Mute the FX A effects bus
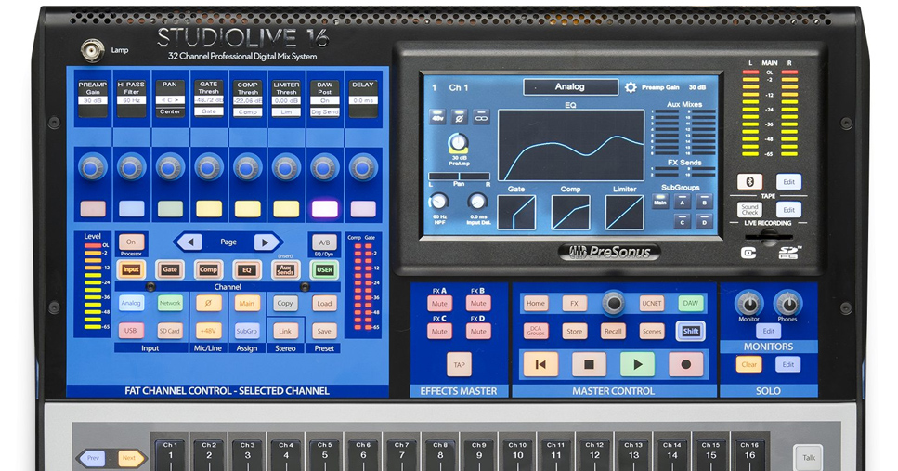The height and width of the screenshot is (471, 898). (439, 304)
